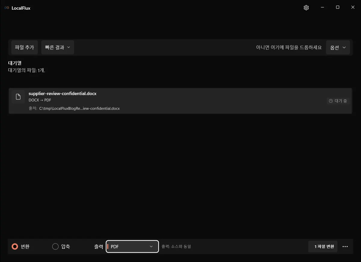The height and width of the screenshot is (262, 361).
Task: Click the 대기열의 파일: 1개. text
Action: pyautogui.click(x=26, y=70)
